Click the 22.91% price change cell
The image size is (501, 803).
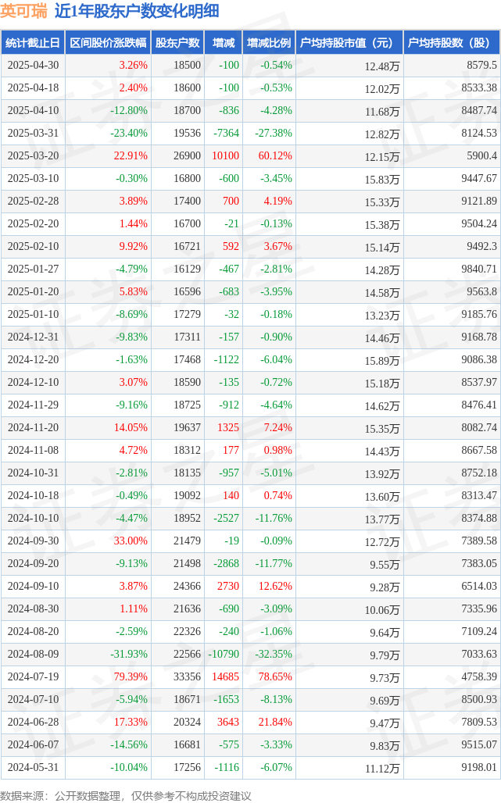pos(131,155)
